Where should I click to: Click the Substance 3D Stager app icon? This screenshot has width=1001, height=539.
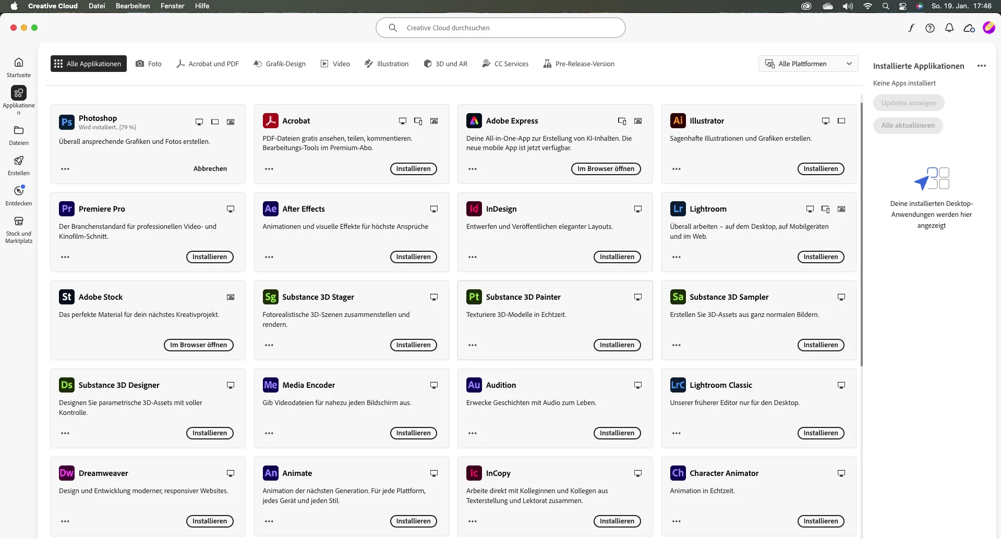tap(270, 297)
